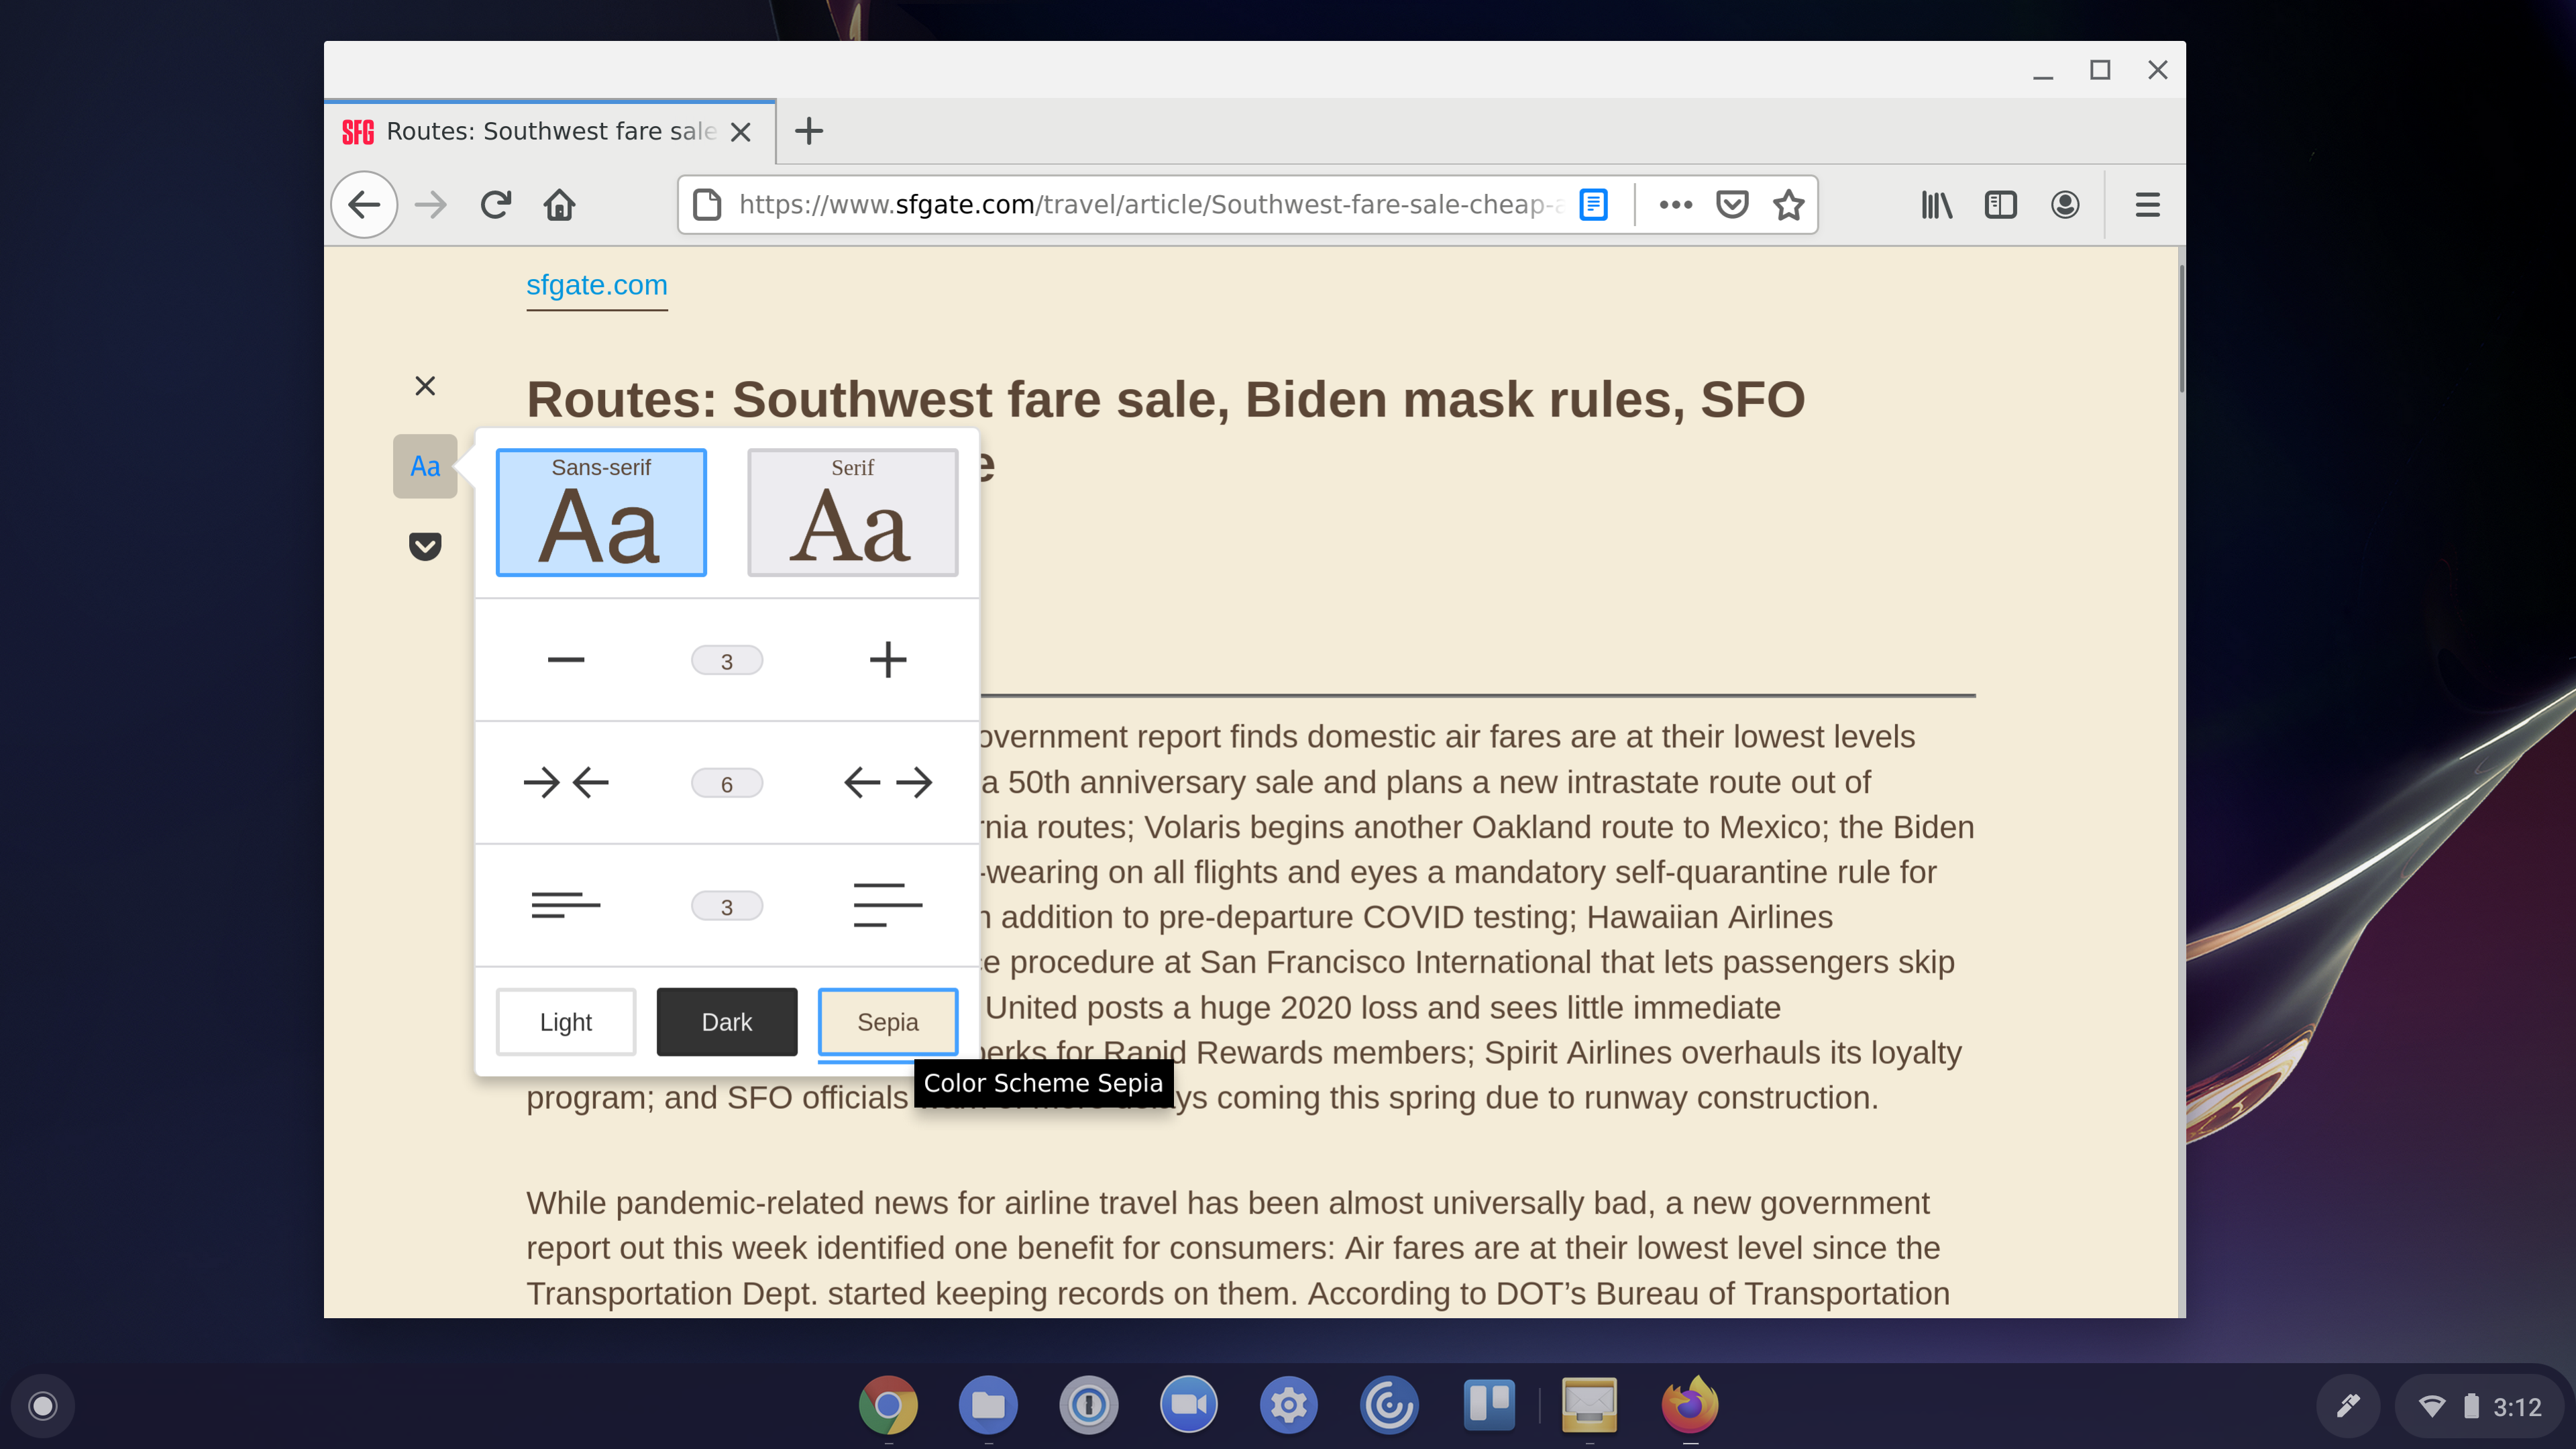
Task: Open the Firefox hamburger menu
Action: pos(2147,205)
